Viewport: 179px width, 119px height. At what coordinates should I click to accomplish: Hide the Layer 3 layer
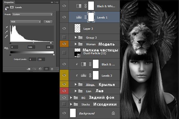tap(64, 28)
